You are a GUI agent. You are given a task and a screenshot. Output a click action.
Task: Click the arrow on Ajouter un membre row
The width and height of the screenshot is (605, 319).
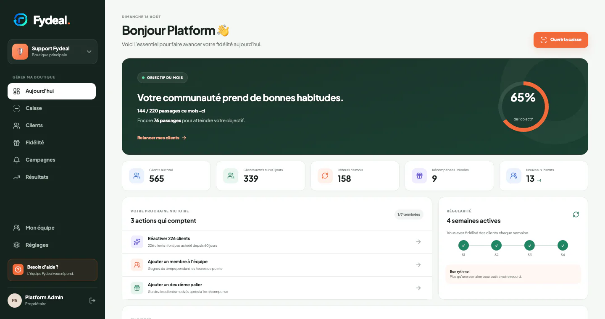(x=418, y=265)
